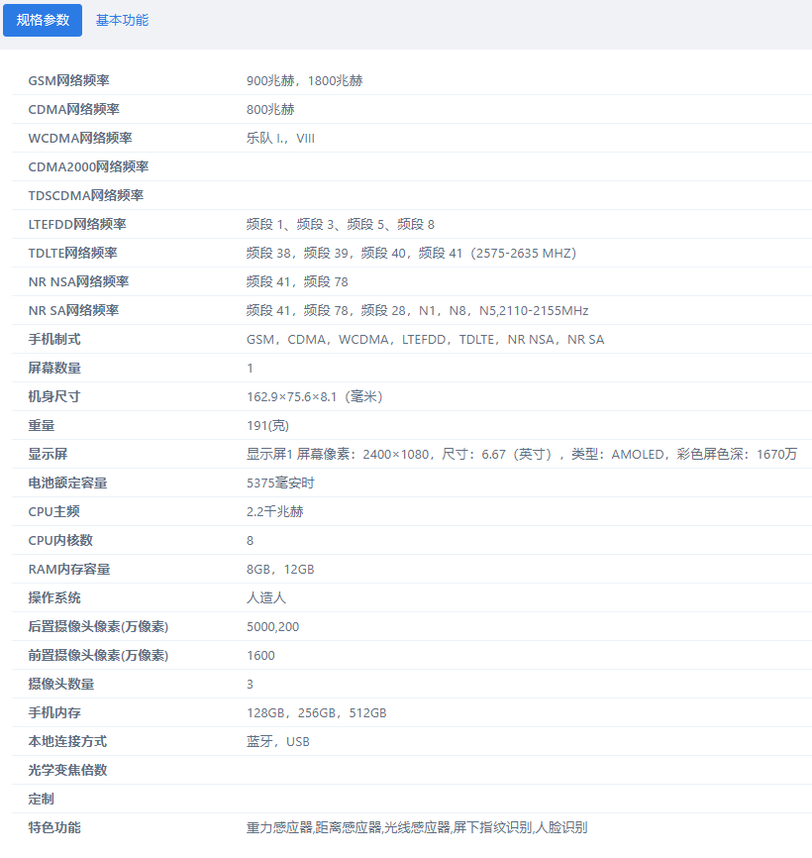Select the NR NSA网络频率 label
This screenshot has width=812, height=858.
(x=78, y=282)
